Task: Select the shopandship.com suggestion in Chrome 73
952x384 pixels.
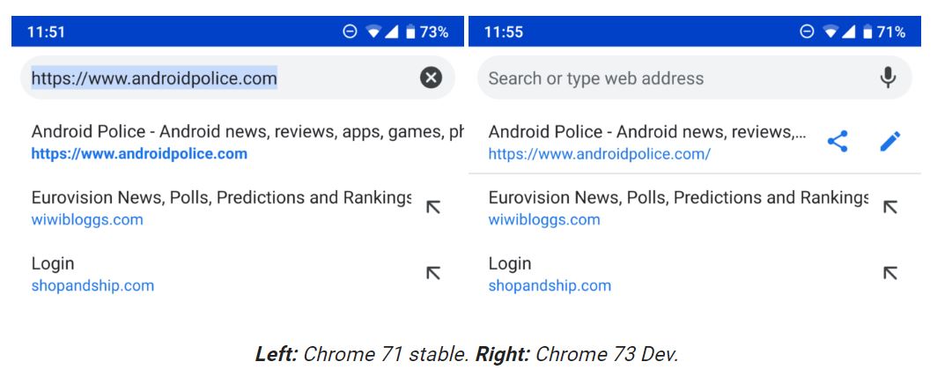Action: click(550, 285)
